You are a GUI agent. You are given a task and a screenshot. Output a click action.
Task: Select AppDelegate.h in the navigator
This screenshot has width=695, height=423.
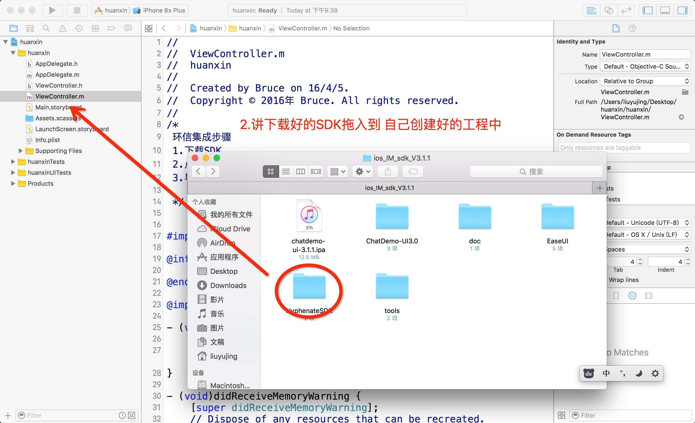point(56,64)
